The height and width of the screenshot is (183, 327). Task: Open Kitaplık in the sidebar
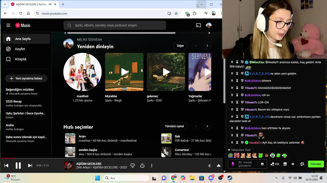pyautogui.click(x=26, y=59)
